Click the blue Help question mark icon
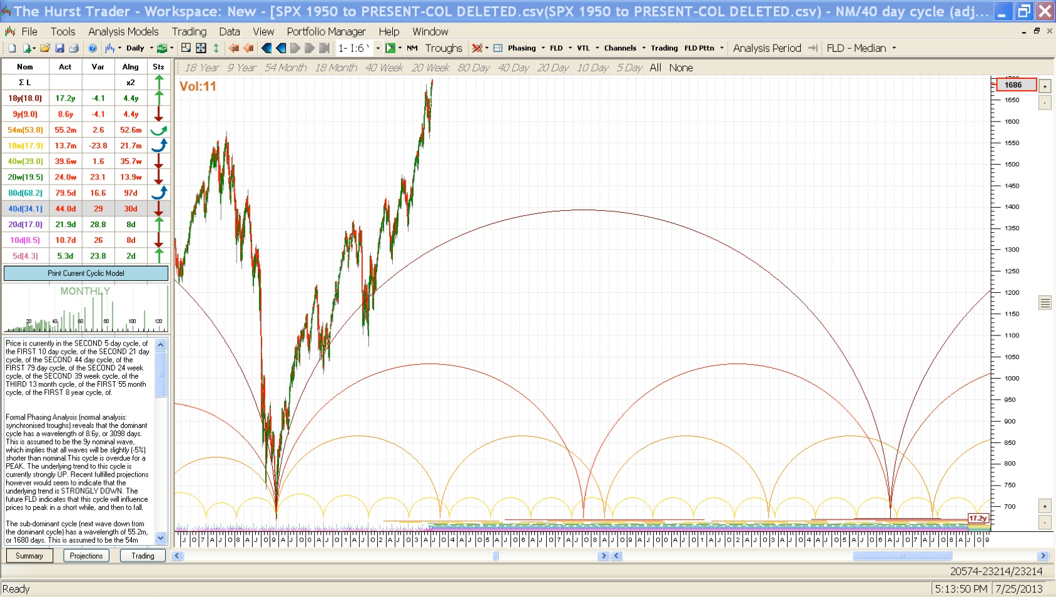 coord(93,48)
